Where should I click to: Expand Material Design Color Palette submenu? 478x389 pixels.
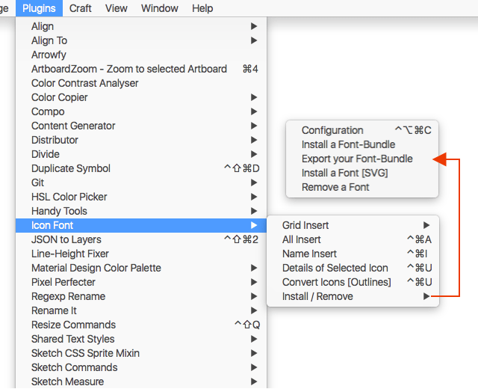point(96,268)
